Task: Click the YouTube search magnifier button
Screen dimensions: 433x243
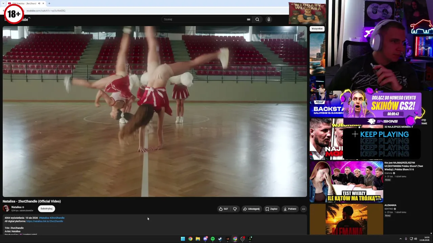Action: 257,19
